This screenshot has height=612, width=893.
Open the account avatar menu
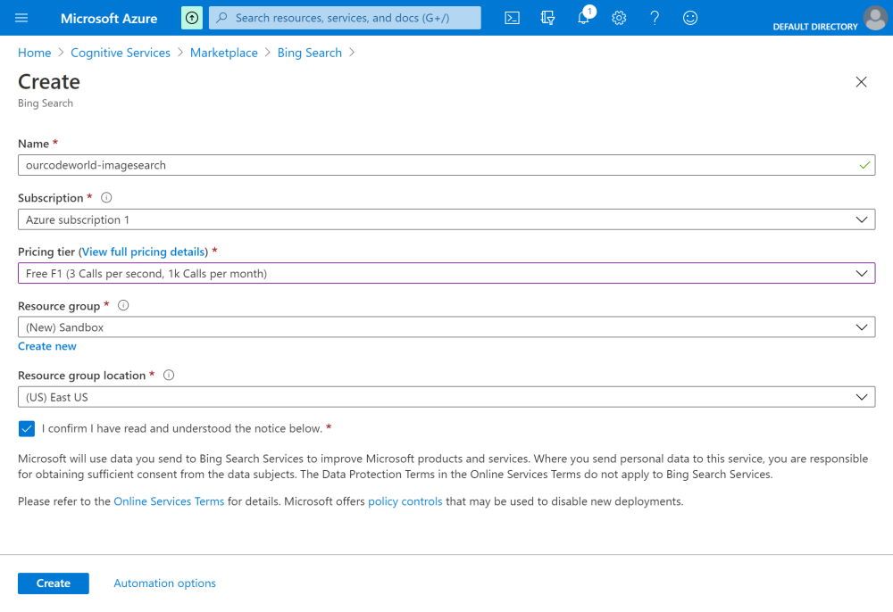tap(875, 18)
